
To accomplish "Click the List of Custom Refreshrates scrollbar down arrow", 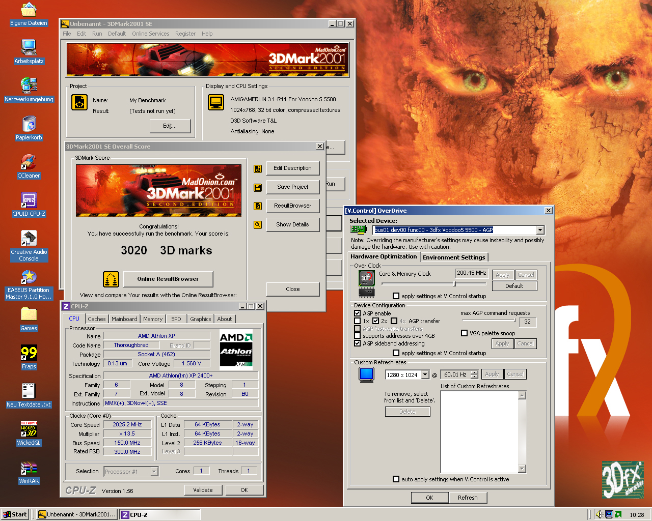I will [522, 469].
